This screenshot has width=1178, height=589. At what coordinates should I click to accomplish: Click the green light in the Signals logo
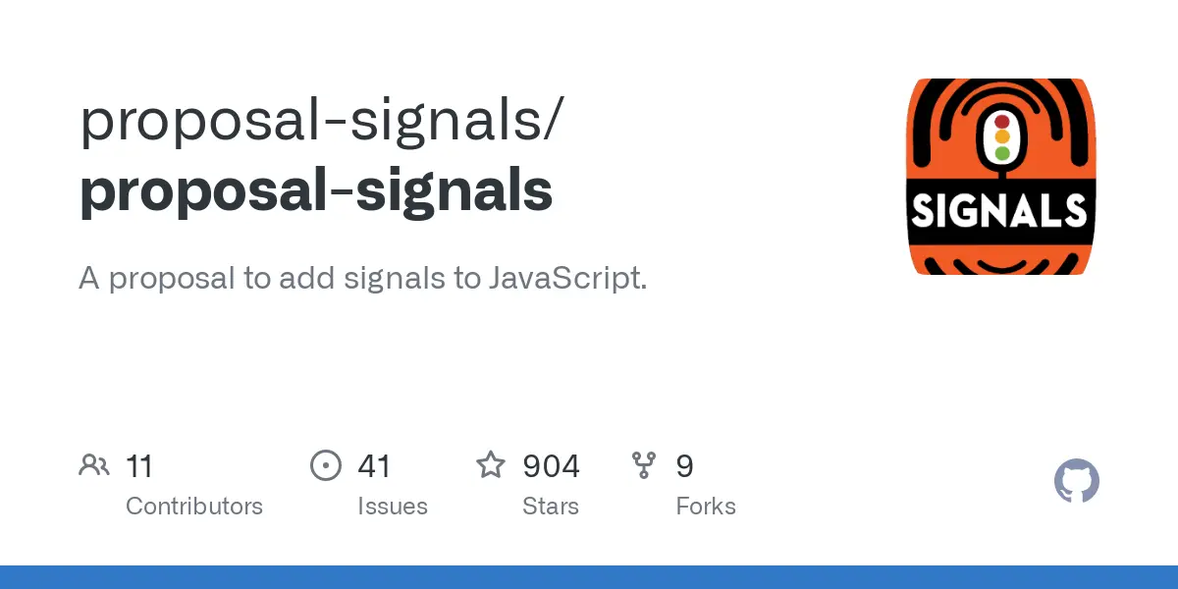click(1002, 153)
